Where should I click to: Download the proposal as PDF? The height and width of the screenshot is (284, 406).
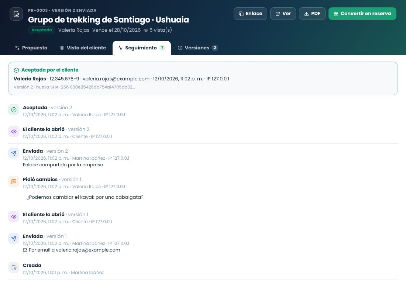pyautogui.click(x=312, y=14)
